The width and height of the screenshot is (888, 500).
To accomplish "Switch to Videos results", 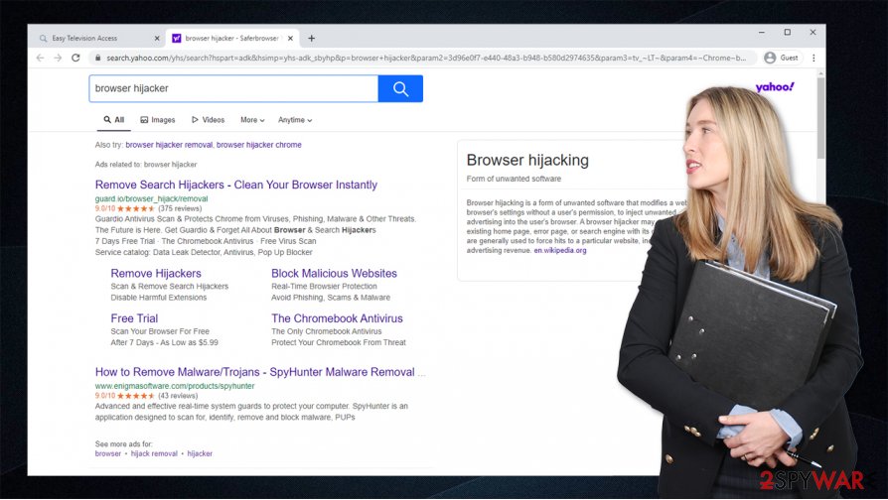I will coord(208,120).
